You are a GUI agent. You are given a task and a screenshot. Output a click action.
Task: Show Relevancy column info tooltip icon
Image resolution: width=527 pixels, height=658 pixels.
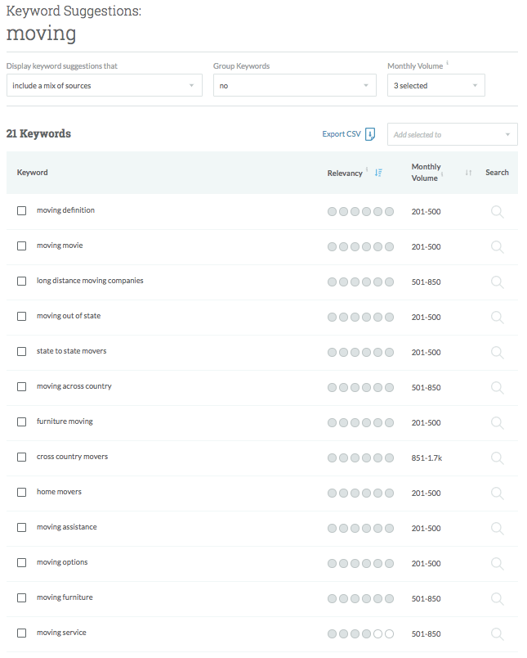pyautogui.click(x=367, y=169)
